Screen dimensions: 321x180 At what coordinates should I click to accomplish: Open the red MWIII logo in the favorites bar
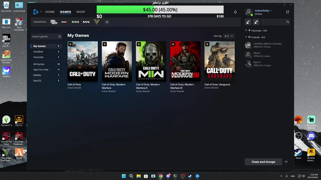tap(65, 22)
